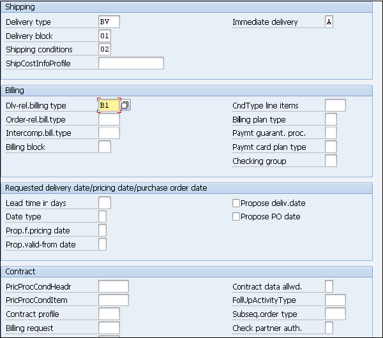Click the Paymt guarant. proc. field
The image size is (383, 338).
click(x=331, y=133)
